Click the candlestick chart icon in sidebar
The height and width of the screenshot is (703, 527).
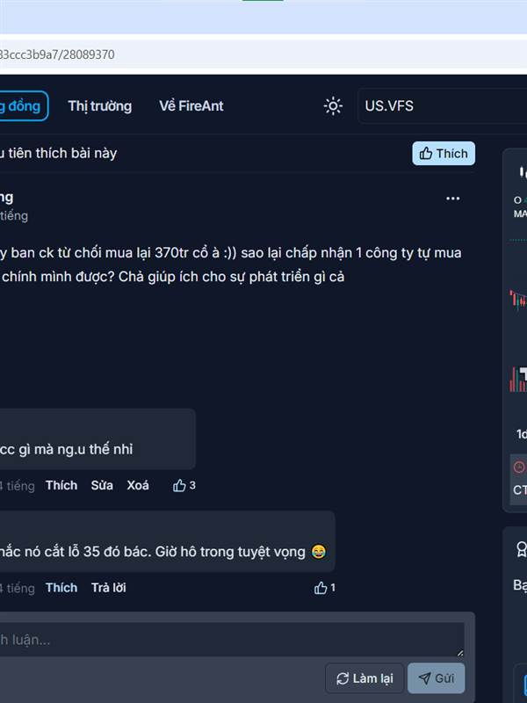click(523, 171)
